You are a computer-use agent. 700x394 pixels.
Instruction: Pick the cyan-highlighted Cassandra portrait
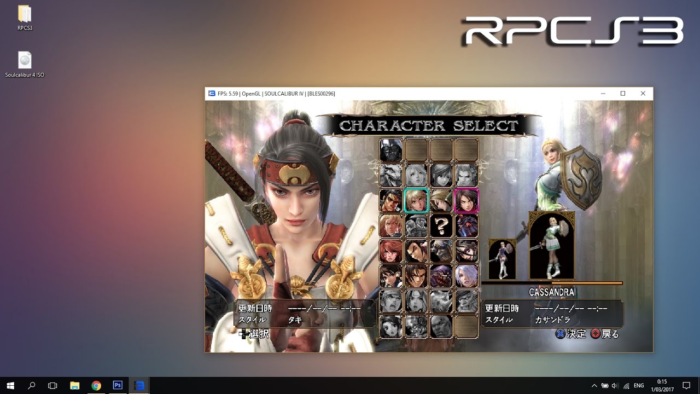[416, 200]
